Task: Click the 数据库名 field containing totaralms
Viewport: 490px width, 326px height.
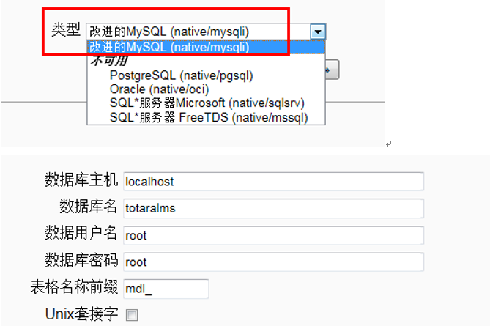Action: click(x=273, y=208)
